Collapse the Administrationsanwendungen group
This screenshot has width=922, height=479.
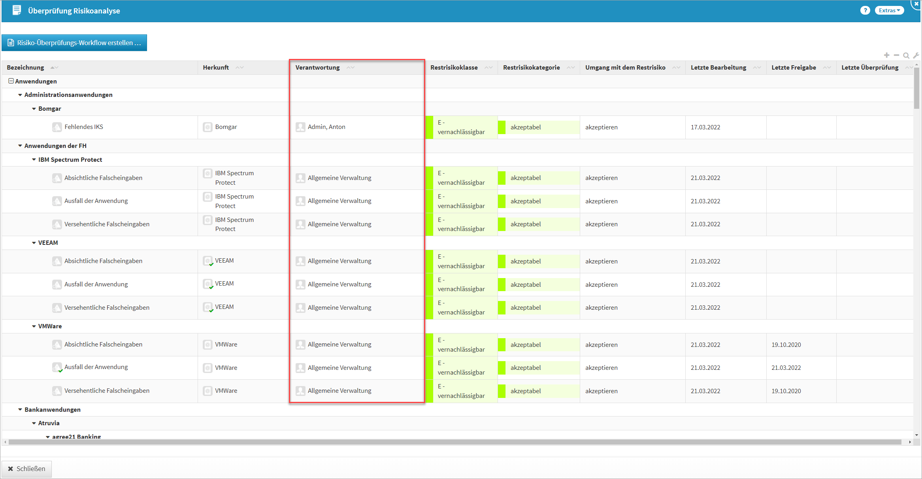pos(20,95)
